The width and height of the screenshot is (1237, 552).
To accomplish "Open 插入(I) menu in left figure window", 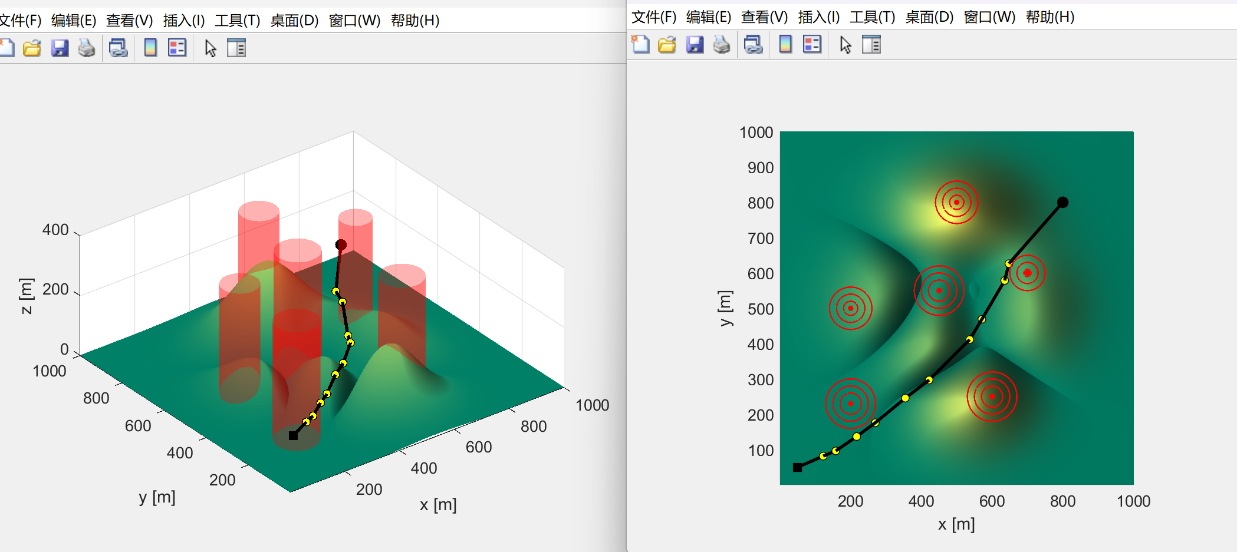I will pos(184,21).
